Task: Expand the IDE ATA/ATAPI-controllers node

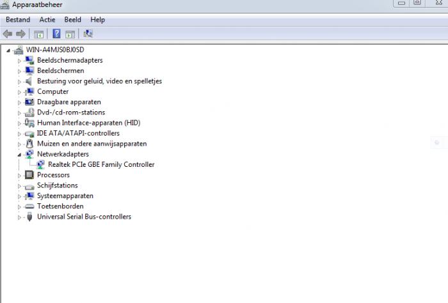Action: (19, 134)
